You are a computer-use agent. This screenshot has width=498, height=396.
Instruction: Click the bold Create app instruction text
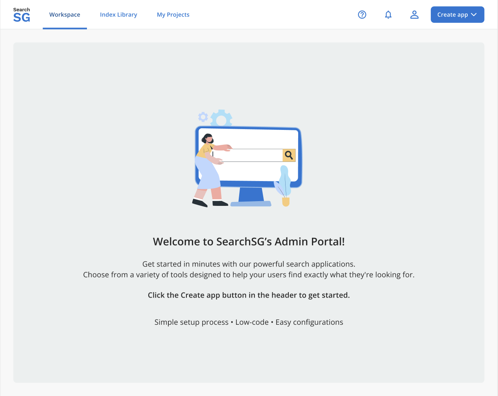pos(249,295)
